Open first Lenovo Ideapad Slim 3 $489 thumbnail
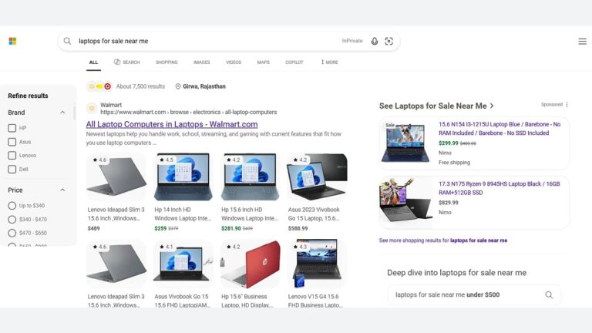 (x=116, y=177)
